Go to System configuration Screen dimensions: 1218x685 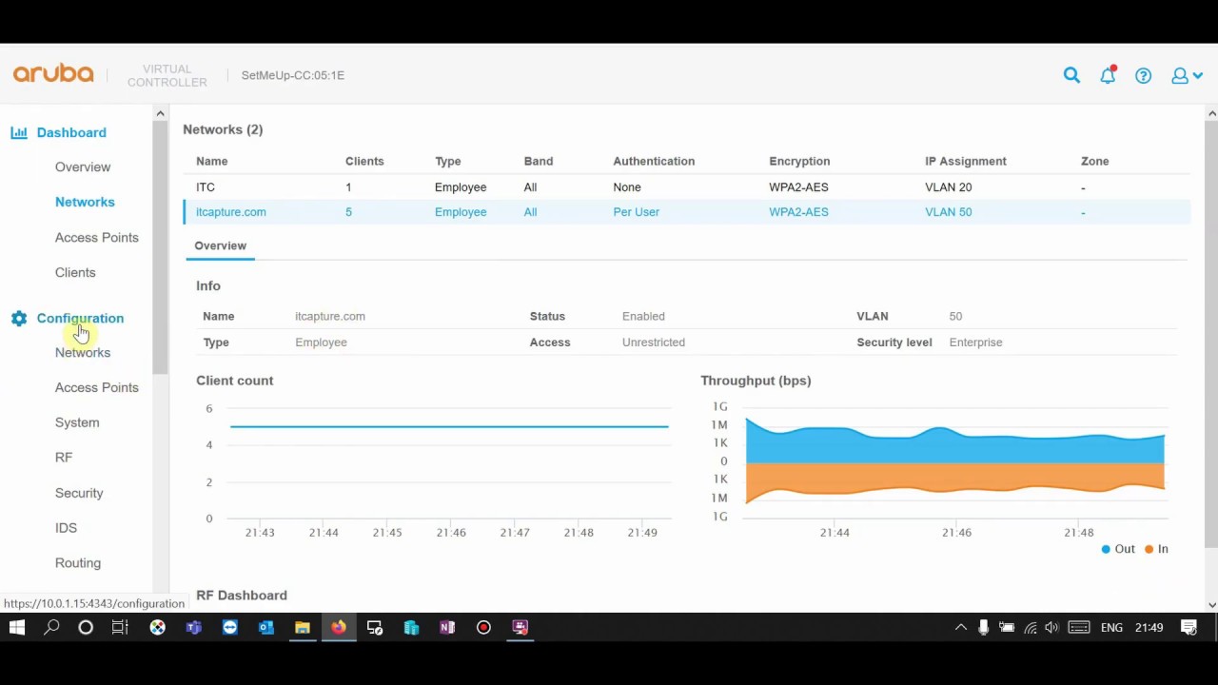[77, 422]
